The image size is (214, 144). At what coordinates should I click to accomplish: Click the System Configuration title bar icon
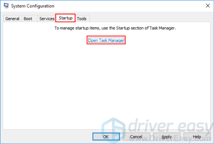(6, 6)
